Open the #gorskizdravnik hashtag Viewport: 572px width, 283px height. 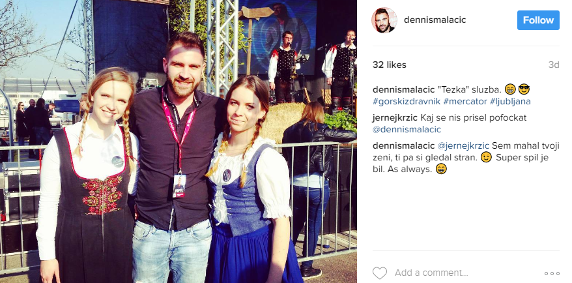pyautogui.click(x=406, y=101)
